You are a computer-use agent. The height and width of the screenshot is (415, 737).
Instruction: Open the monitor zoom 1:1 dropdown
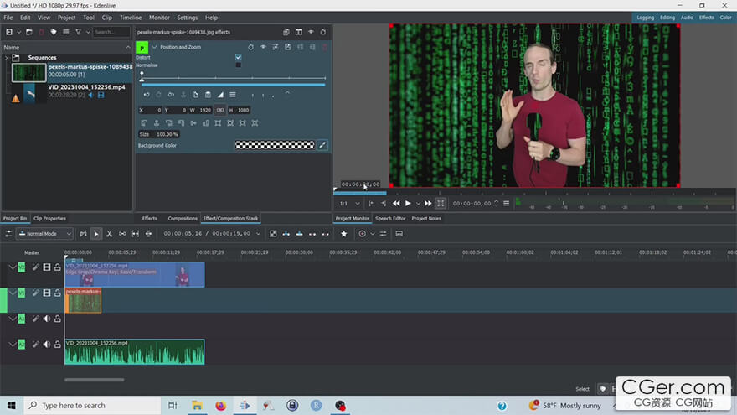[x=349, y=203]
